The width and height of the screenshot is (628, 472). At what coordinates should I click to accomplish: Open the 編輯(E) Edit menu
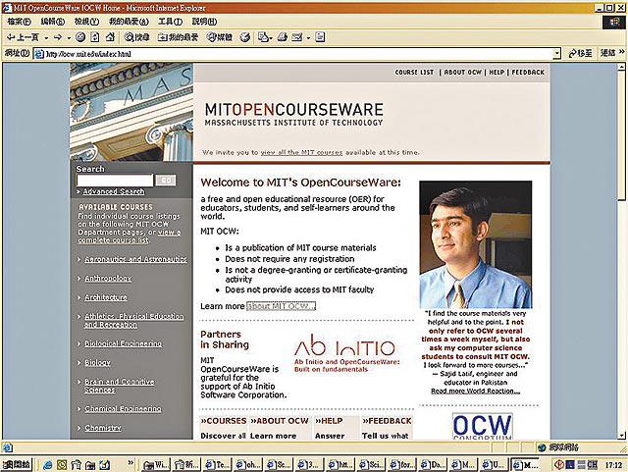tap(52, 22)
